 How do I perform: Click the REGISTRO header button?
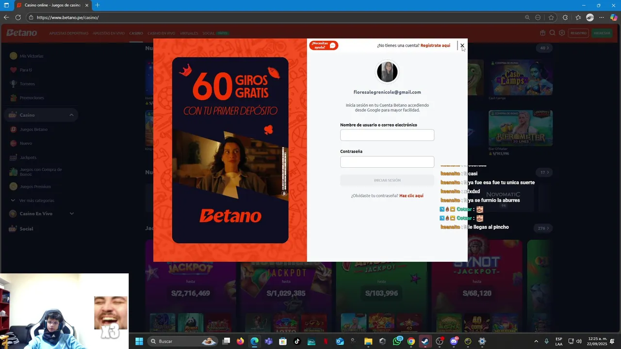click(x=578, y=33)
